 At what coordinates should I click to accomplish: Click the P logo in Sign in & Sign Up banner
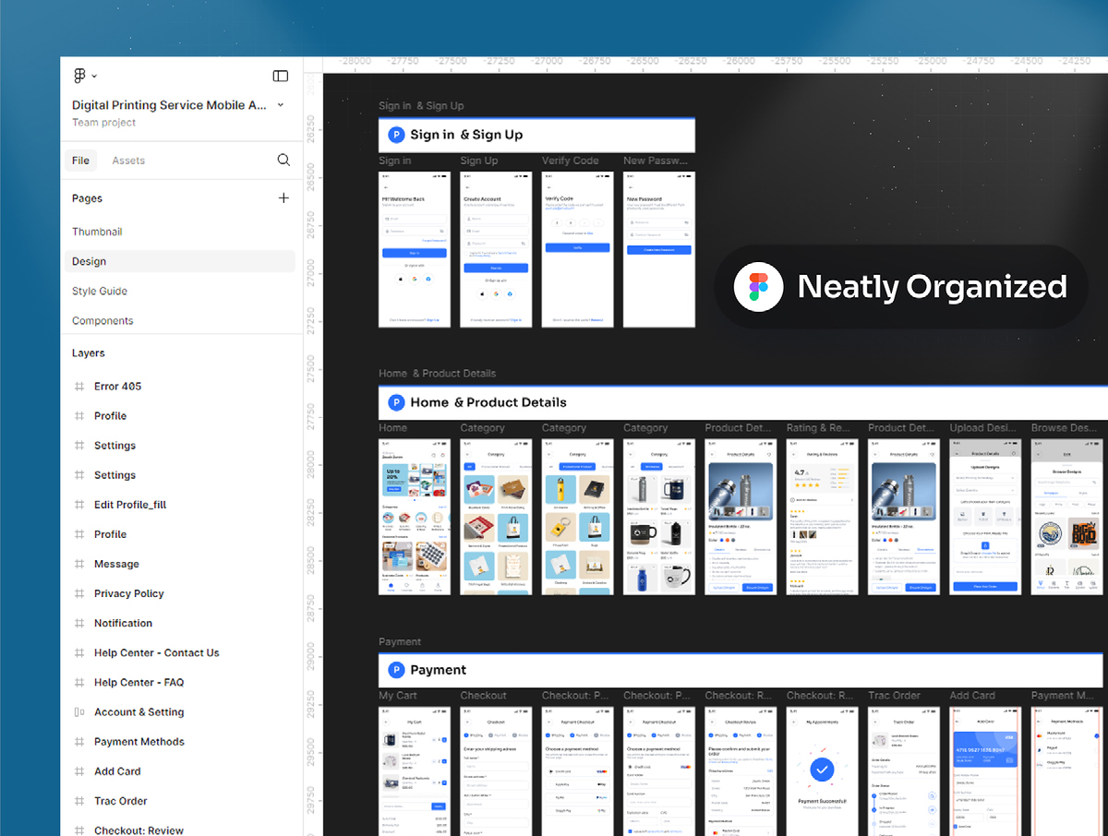tap(396, 135)
